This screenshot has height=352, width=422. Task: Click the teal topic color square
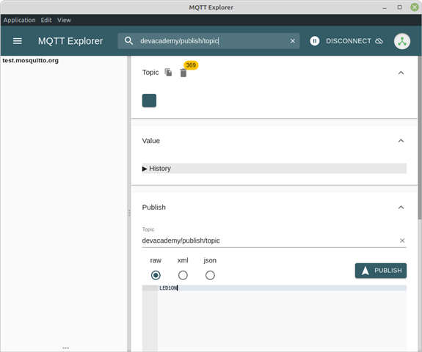149,100
